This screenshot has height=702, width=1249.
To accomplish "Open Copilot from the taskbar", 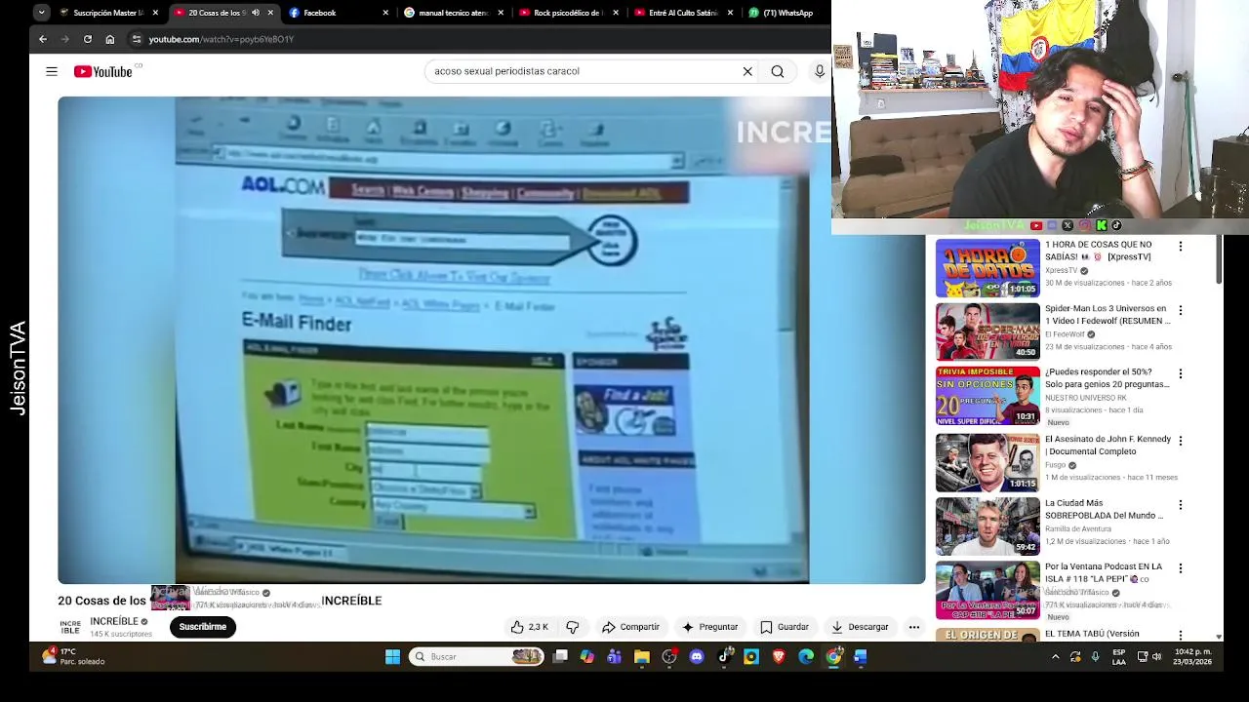I will 586,657.
